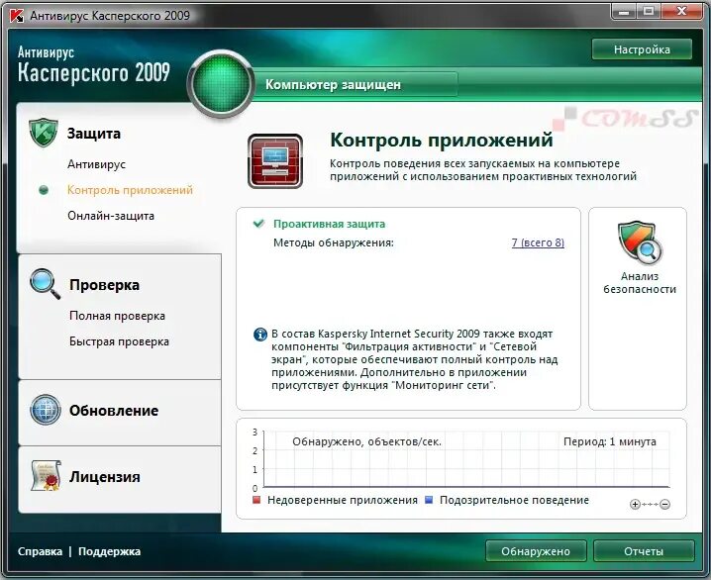Close the Kaspersky window
The width and height of the screenshot is (711, 580).
pyautogui.click(x=681, y=11)
